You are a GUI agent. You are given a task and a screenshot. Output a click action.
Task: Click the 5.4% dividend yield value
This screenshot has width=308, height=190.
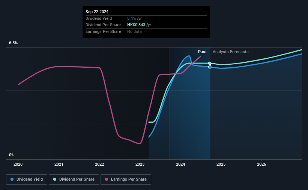coord(131,18)
